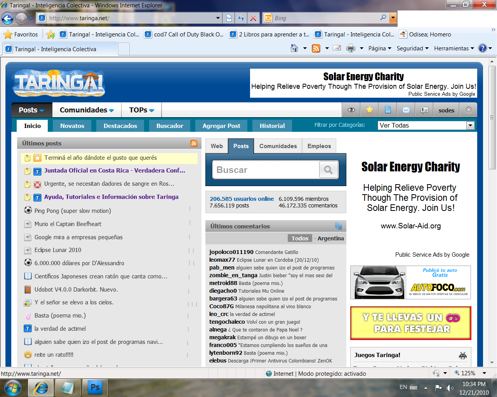
Task: Click the volume speaker tray icon
Action: pyautogui.click(x=450, y=387)
